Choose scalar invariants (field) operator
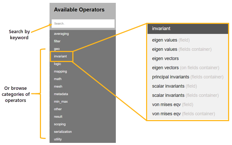232x145 pixels. pos(174,86)
